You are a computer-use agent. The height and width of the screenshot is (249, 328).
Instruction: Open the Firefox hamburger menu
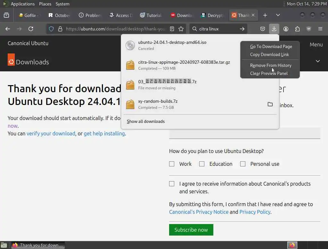point(320,29)
